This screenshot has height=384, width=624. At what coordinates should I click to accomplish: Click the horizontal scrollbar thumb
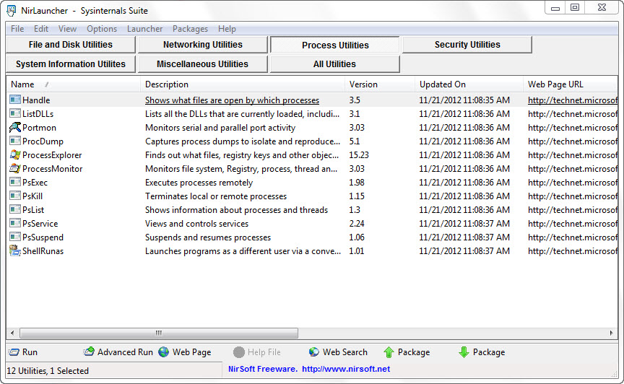tap(159, 333)
